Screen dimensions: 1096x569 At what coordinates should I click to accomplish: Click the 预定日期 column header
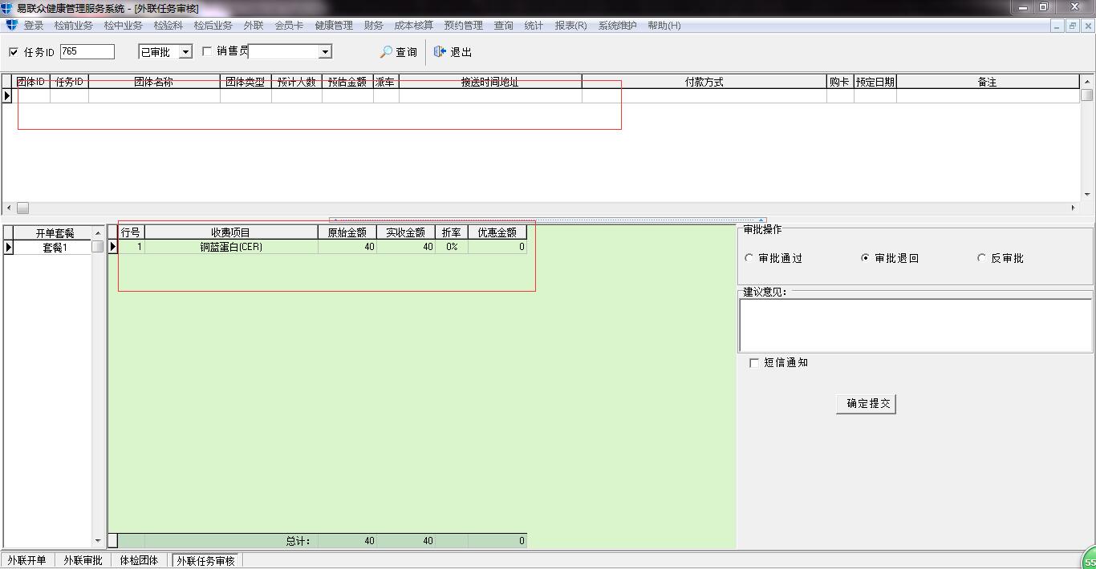pyautogui.click(x=875, y=82)
